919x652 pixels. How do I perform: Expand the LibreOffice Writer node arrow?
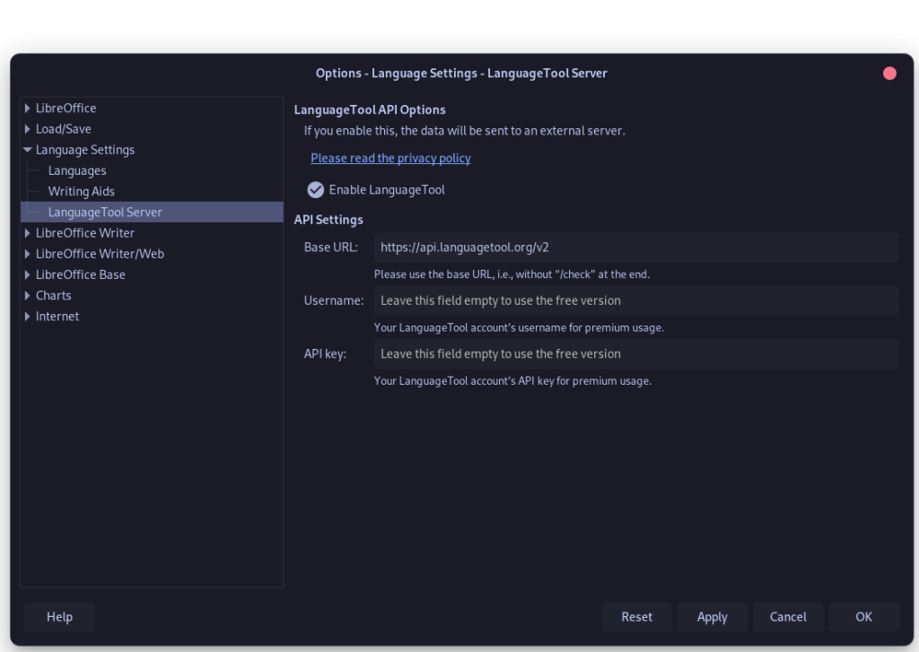tap(28, 233)
